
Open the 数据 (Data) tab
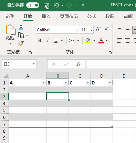(110, 16)
